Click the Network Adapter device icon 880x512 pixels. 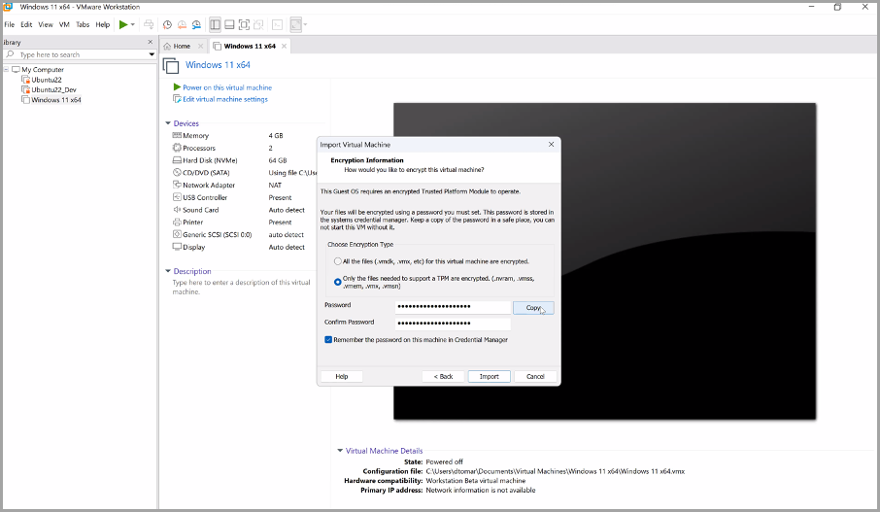[x=177, y=185]
